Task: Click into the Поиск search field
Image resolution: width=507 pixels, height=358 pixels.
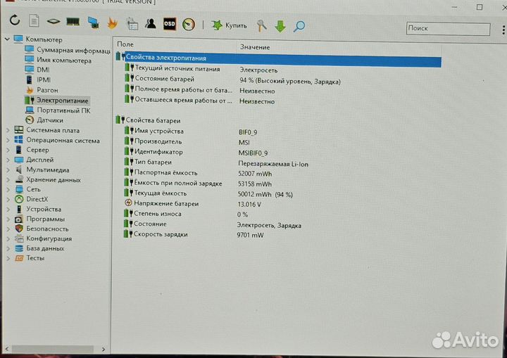Action: click(446, 28)
